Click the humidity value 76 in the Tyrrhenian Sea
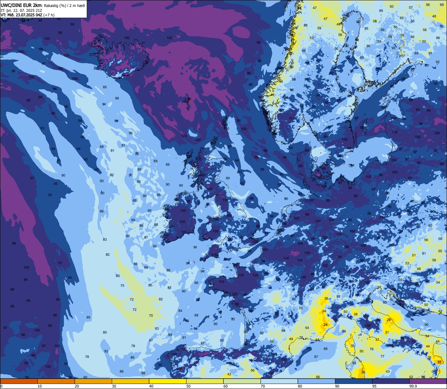This screenshot has height=389, width=447. [x=372, y=349]
